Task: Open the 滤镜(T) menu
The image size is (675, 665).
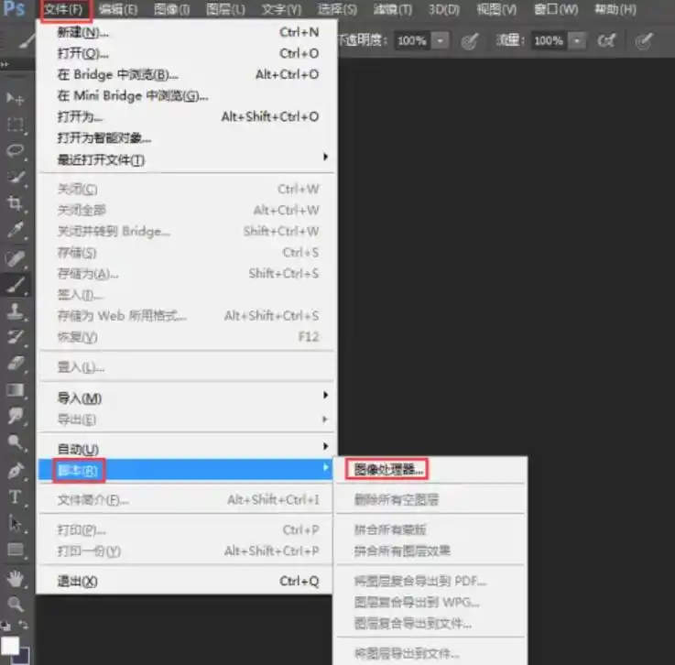Action: pyautogui.click(x=393, y=9)
